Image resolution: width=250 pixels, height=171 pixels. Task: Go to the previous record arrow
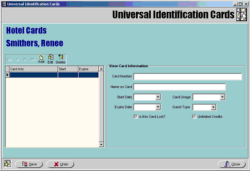coord(17,60)
